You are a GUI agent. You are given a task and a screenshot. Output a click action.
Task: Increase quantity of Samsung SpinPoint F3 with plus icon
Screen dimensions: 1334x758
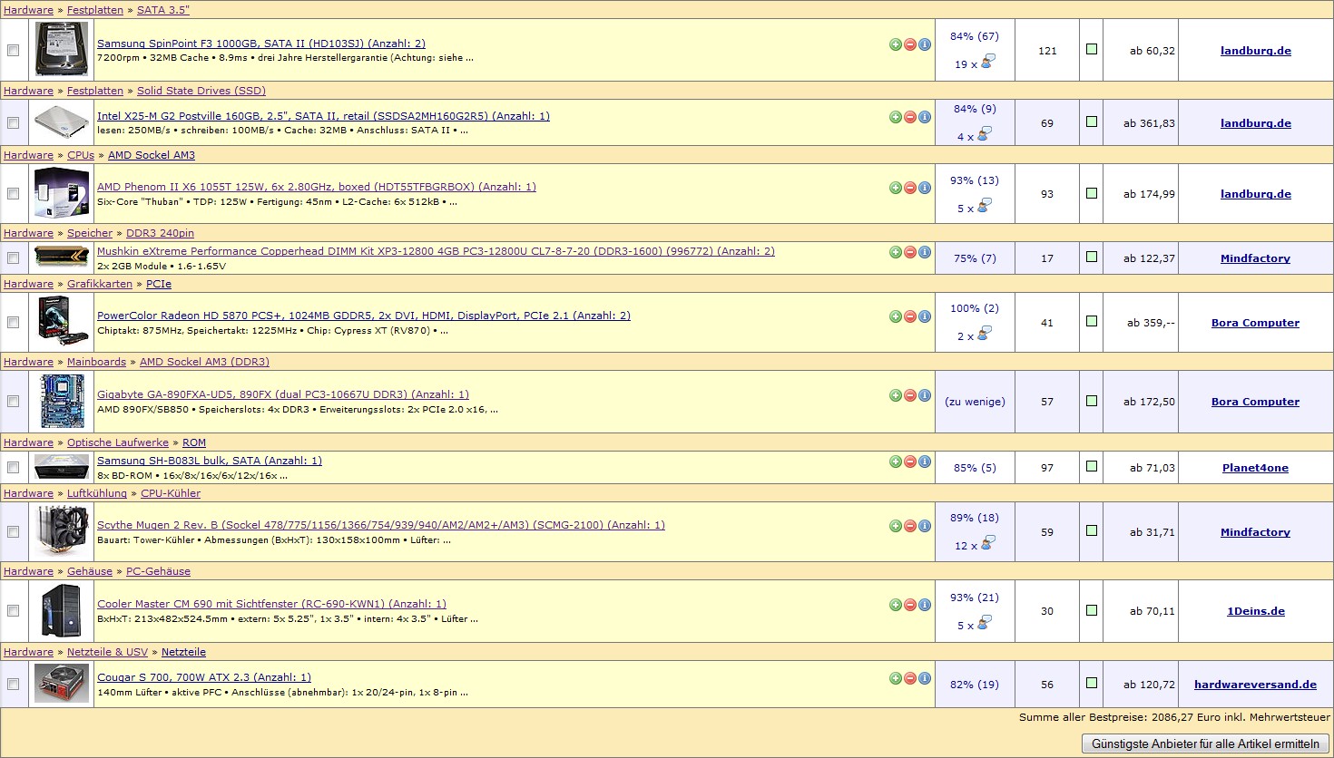tap(896, 44)
